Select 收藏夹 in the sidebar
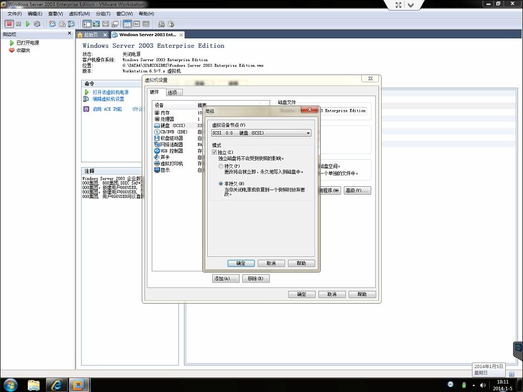The width and height of the screenshot is (523, 392). click(x=23, y=50)
